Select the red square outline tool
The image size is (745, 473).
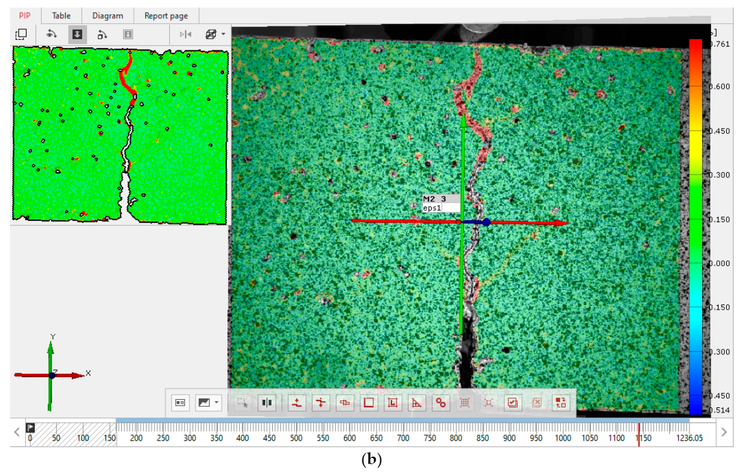[369, 402]
